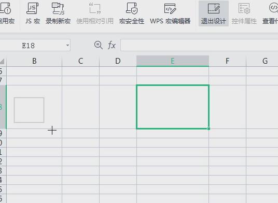Viewport: 278px width, 203px height.
Task: Click the selected cell E18
Action: [x=173, y=107]
